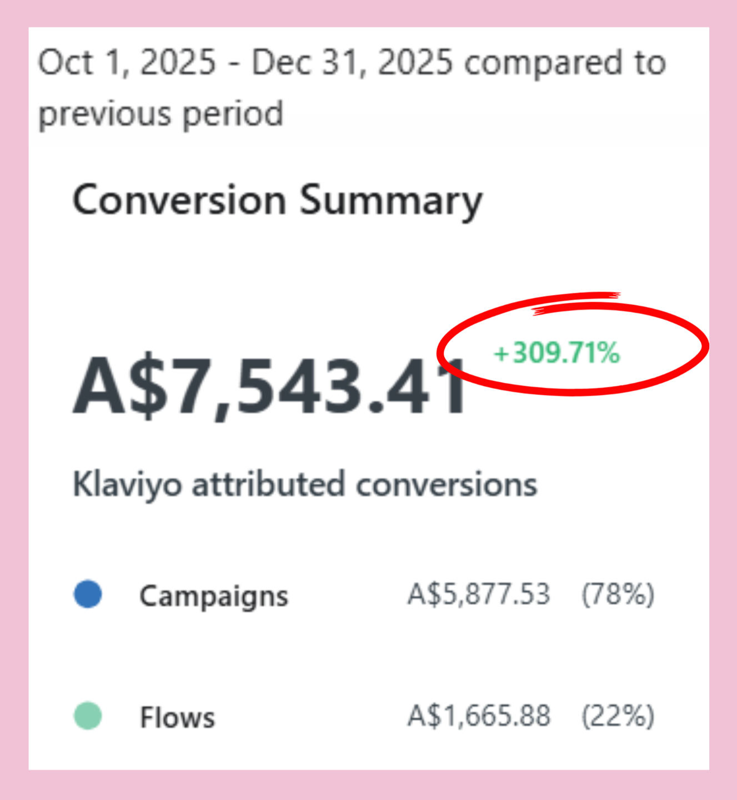Click the green Flows legend dot

click(88, 716)
